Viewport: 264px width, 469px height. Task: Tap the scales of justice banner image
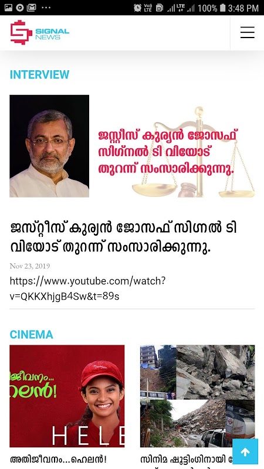172,146
